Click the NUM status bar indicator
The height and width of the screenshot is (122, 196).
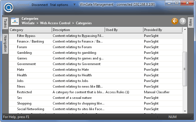(172, 117)
